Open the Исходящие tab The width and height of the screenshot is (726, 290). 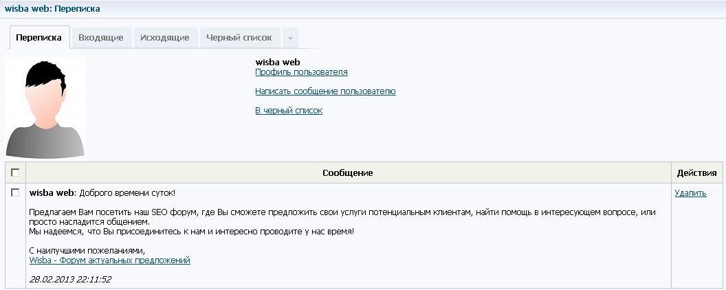[165, 38]
